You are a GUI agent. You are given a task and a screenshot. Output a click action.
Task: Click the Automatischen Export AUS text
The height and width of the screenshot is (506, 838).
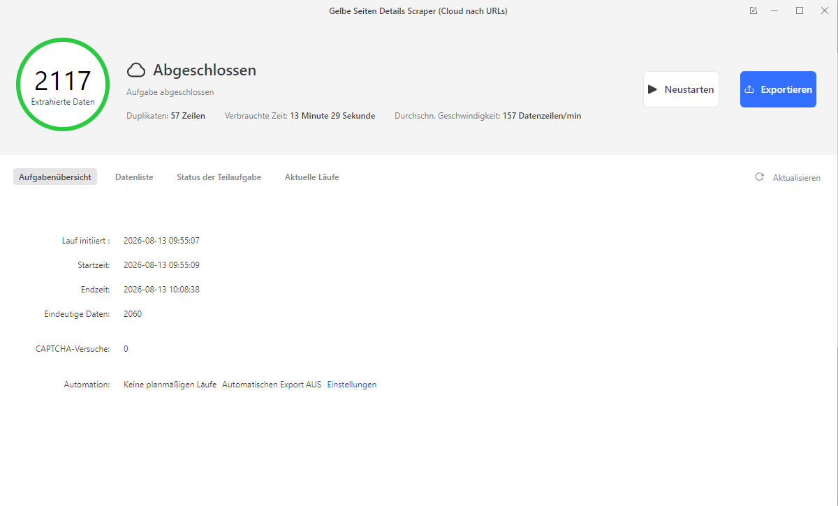tap(272, 385)
